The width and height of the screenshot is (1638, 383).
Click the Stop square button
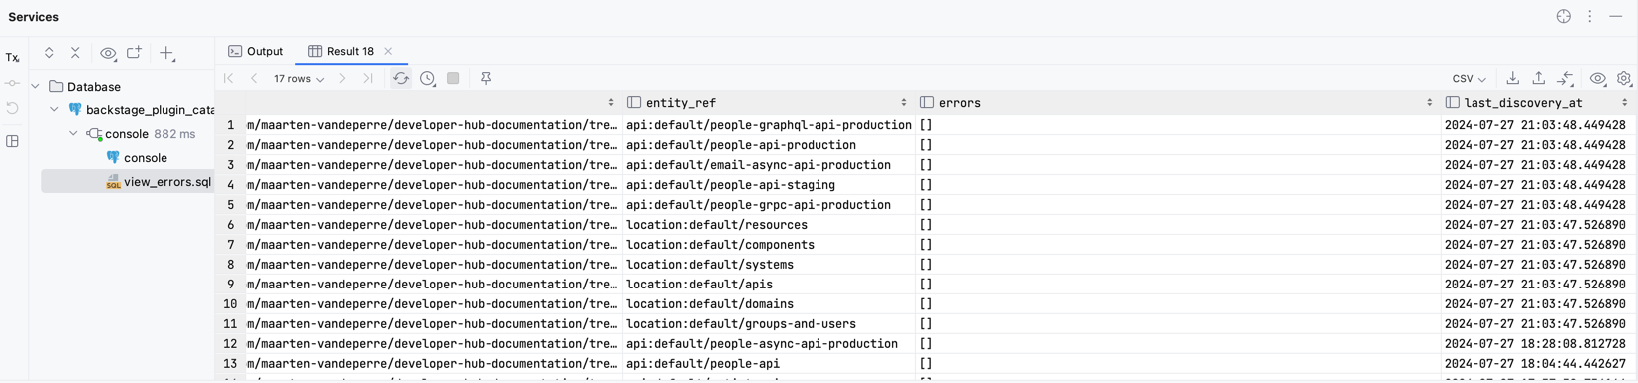(453, 78)
